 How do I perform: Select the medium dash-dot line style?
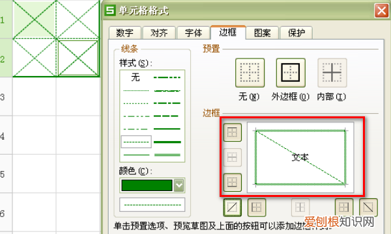(x=167, y=103)
